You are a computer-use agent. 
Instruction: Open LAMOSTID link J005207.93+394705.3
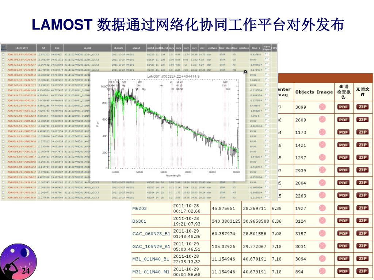pos(22,75)
